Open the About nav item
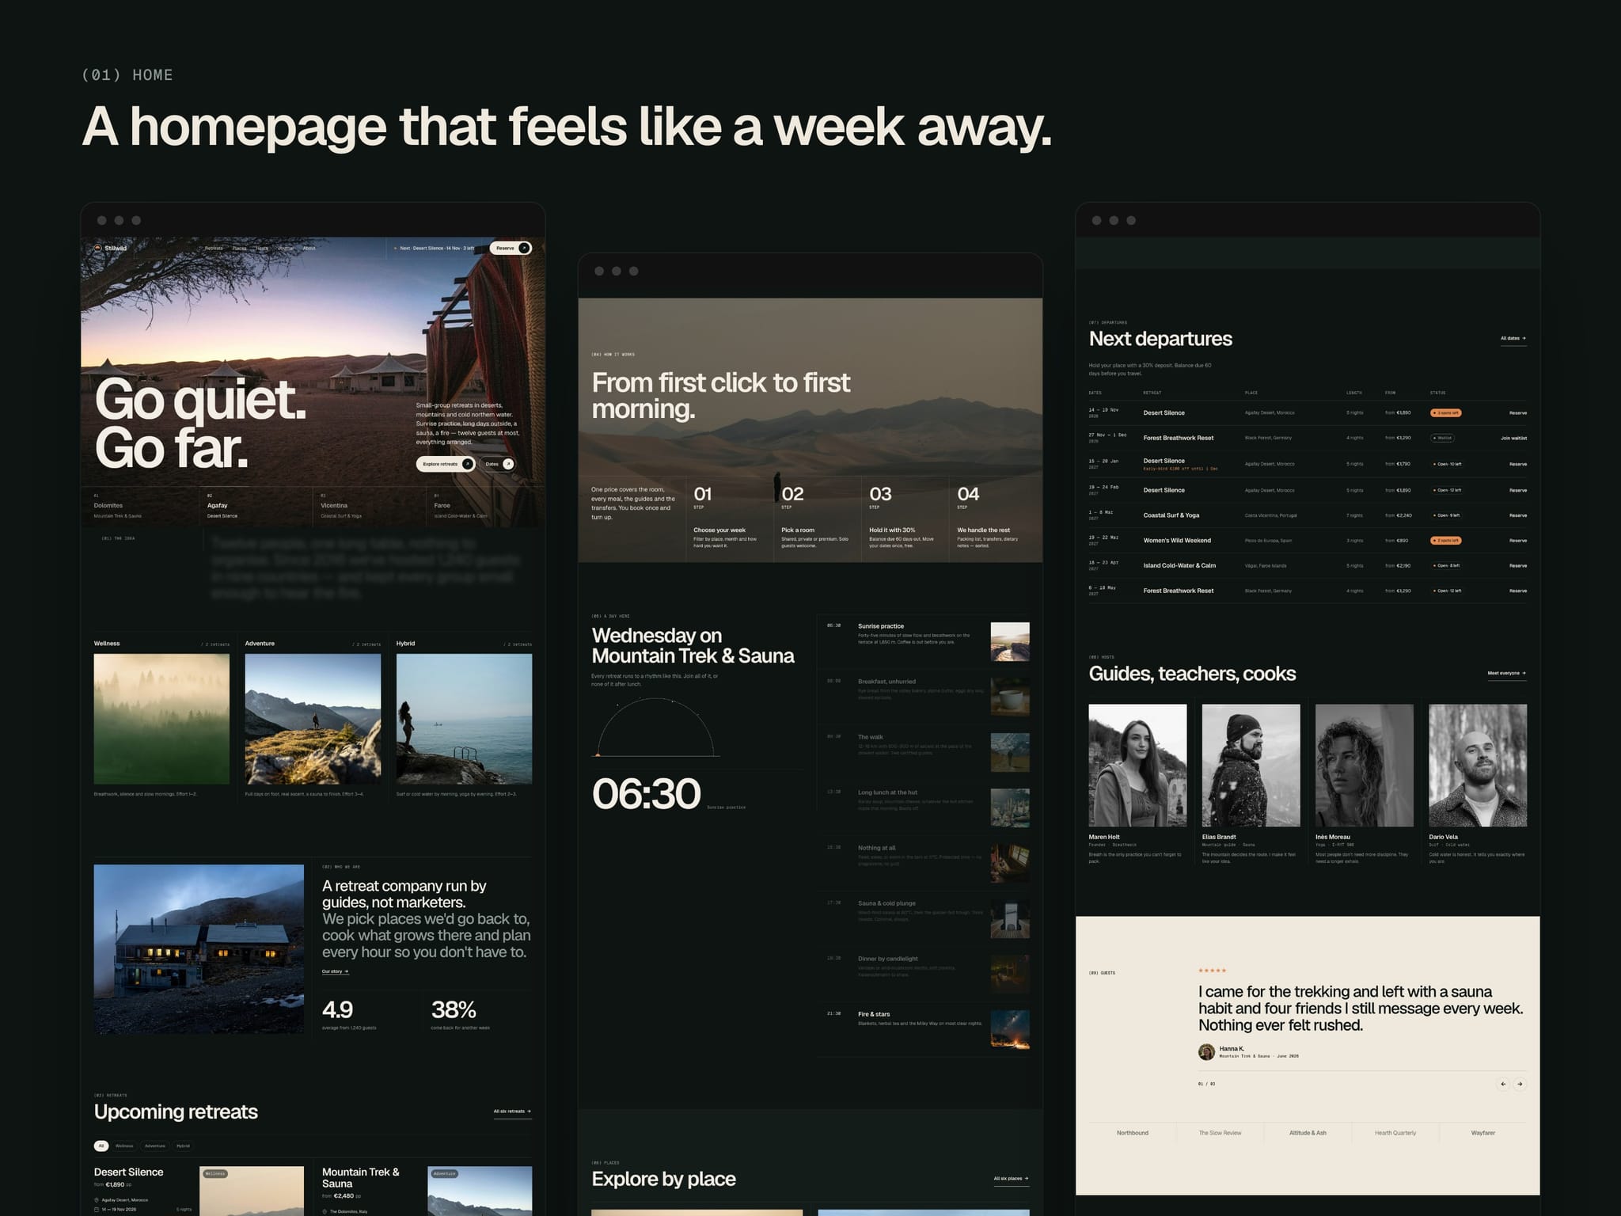 [309, 248]
